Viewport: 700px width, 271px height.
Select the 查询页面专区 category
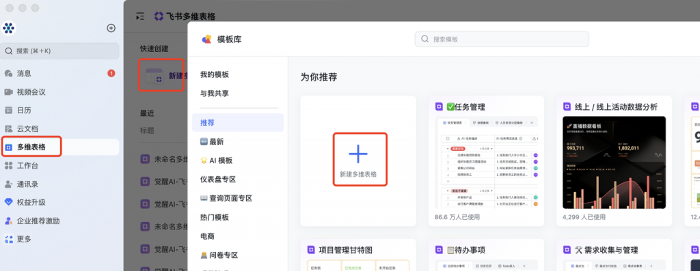click(237, 199)
